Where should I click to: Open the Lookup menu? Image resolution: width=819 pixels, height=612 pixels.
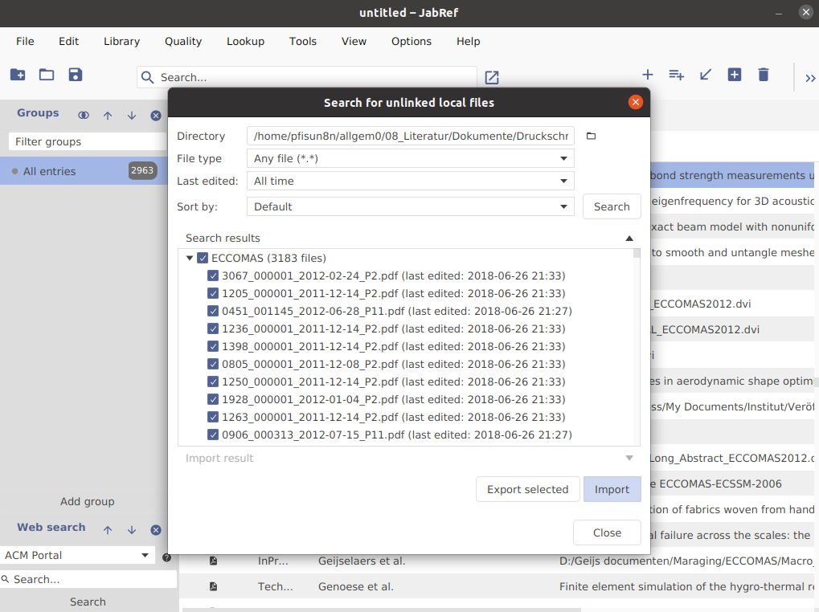coord(245,41)
